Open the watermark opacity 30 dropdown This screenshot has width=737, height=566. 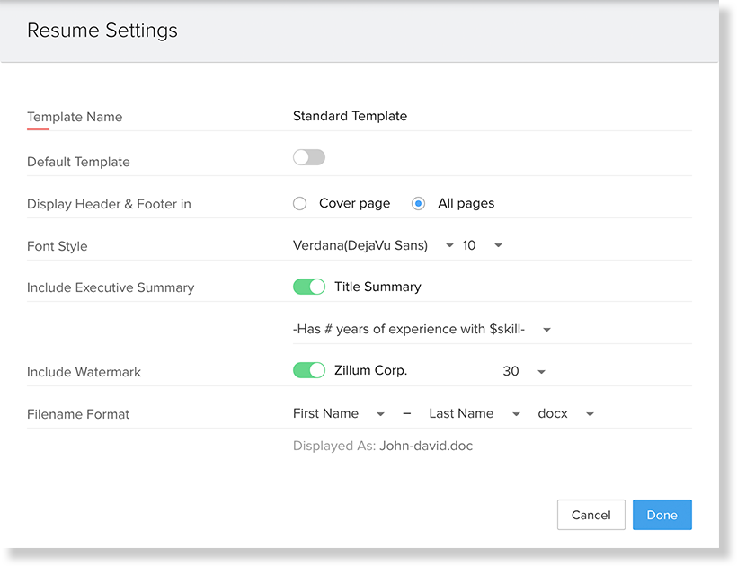click(524, 372)
